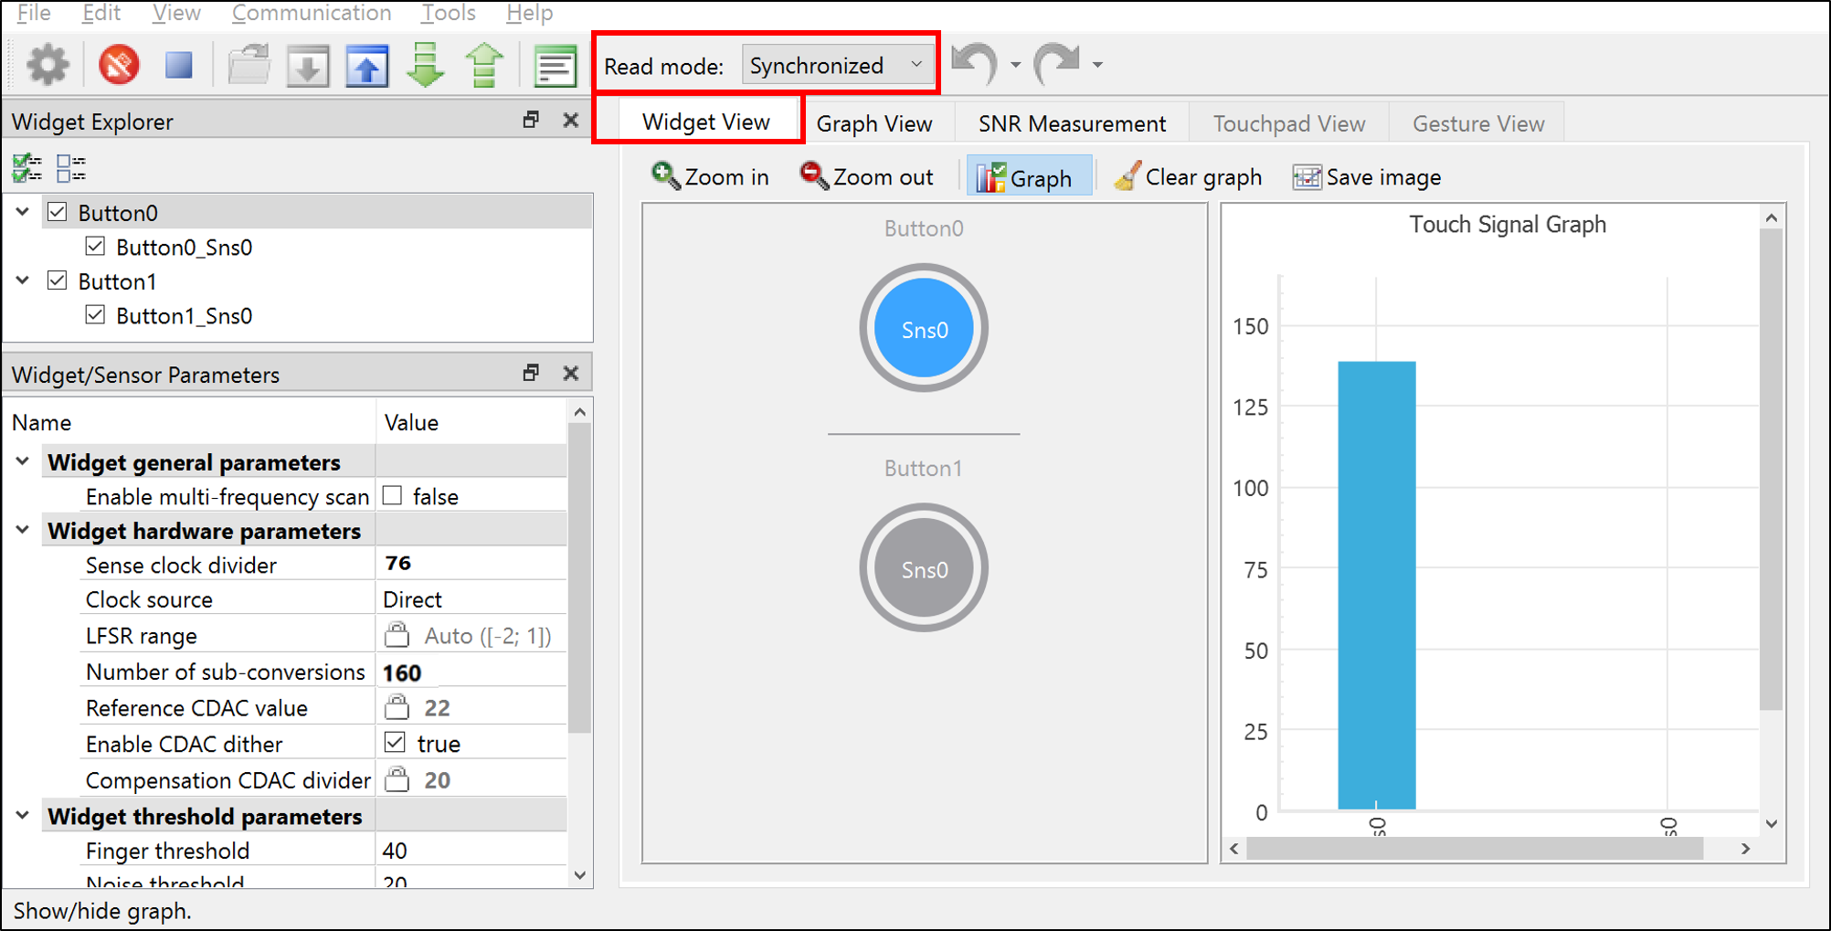Click the Compensation CDAC divider lock icon

click(x=397, y=778)
